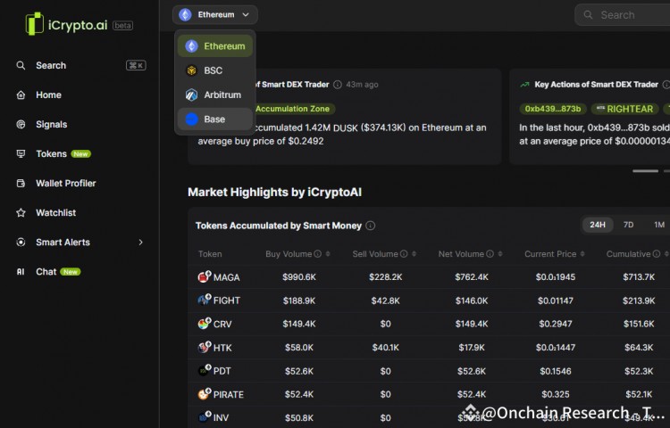The width and height of the screenshot is (670, 428).
Task: Open Signals in the sidebar
Action: (x=51, y=125)
